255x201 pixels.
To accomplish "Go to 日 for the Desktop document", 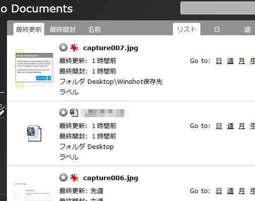I will pyautogui.click(x=219, y=126).
